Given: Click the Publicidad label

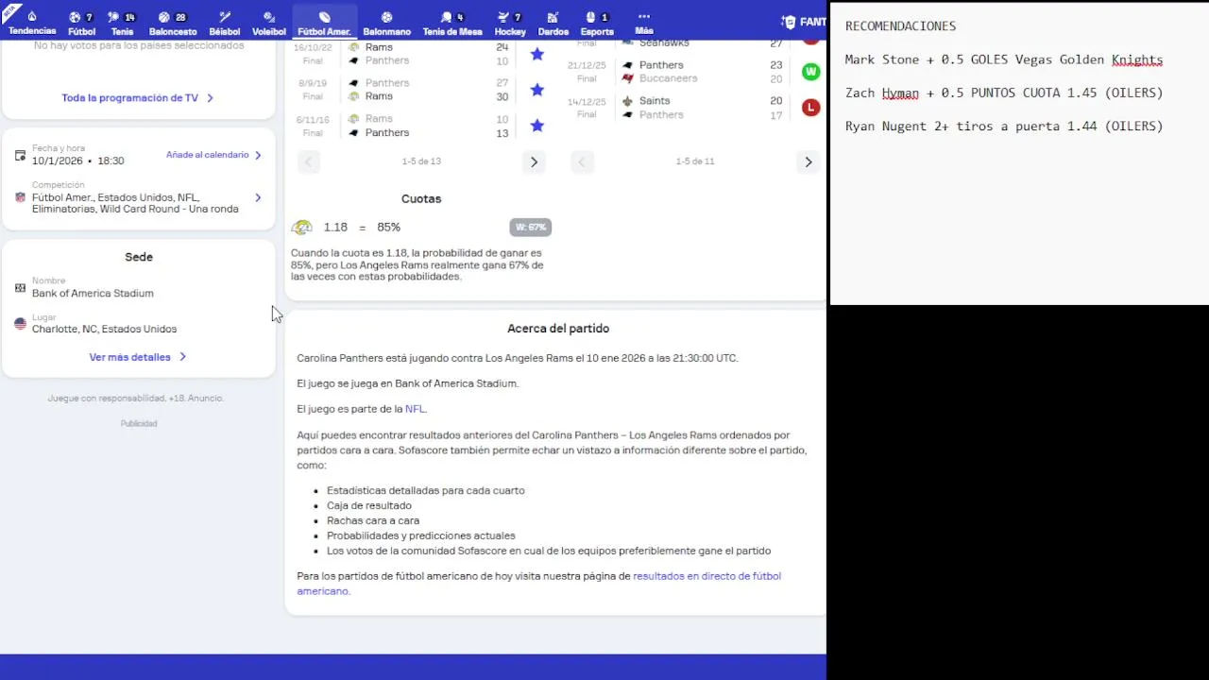Looking at the screenshot, I should point(139,423).
